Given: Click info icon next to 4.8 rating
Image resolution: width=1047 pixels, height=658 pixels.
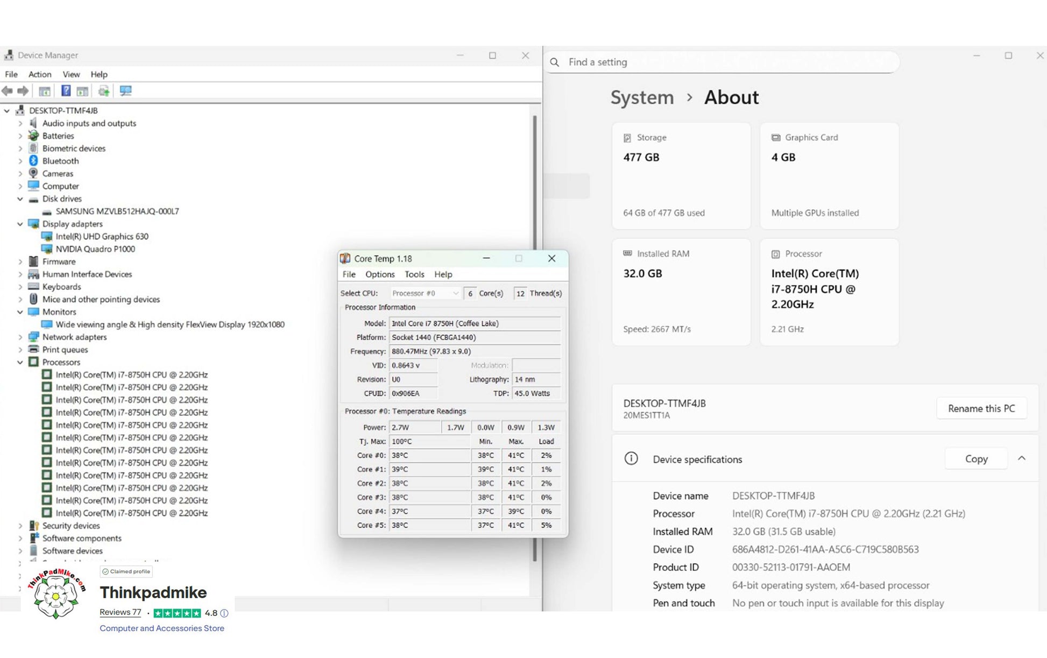Looking at the screenshot, I should coord(224,613).
